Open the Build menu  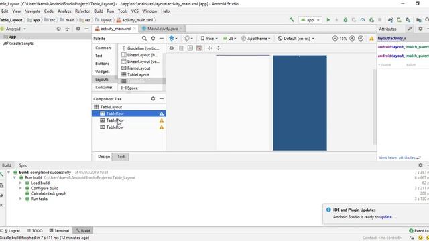click(99, 11)
